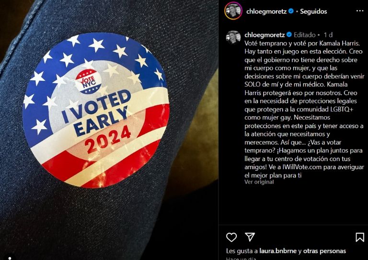This screenshot has width=368, height=260.
Task: Click the I Voted Early sticker photo
Action: (96, 111)
